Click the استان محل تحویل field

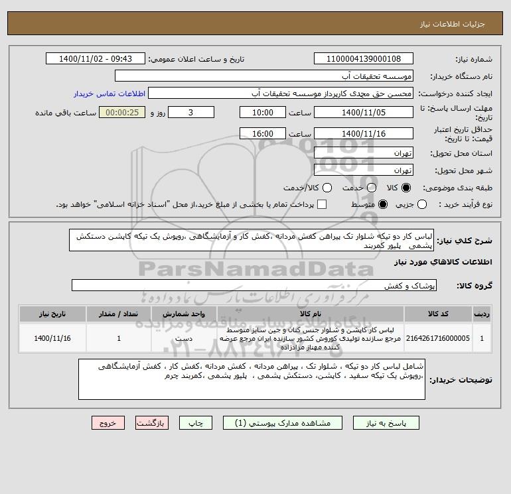click(x=364, y=153)
